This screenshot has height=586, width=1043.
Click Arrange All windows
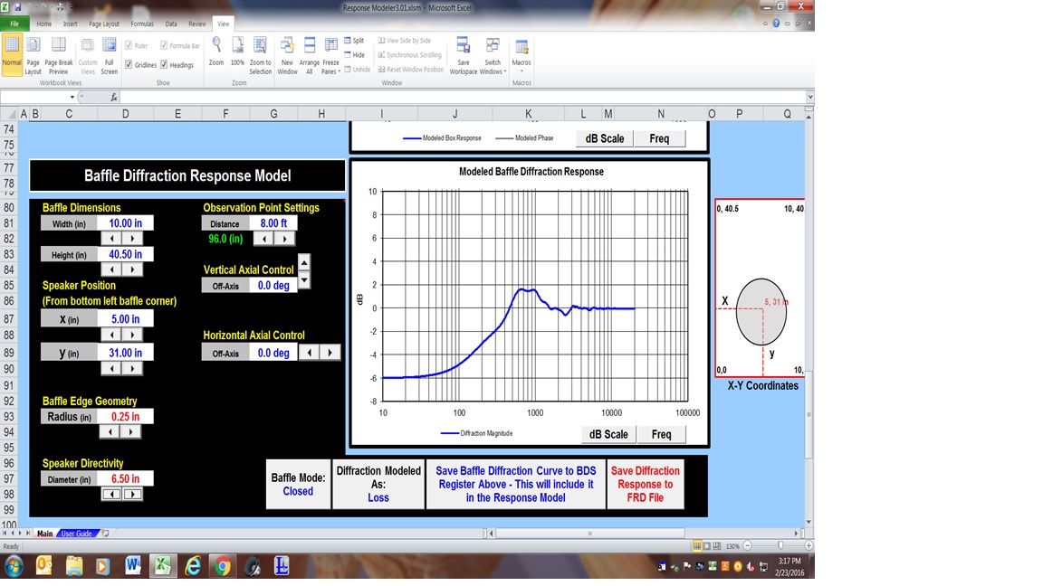click(310, 55)
